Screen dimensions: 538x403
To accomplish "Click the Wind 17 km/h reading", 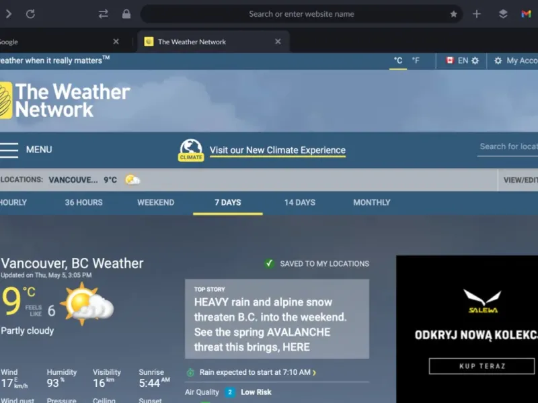I will pos(14,378).
